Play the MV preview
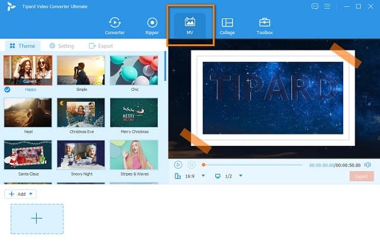This screenshot has height=245, width=380. [x=178, y=165]
